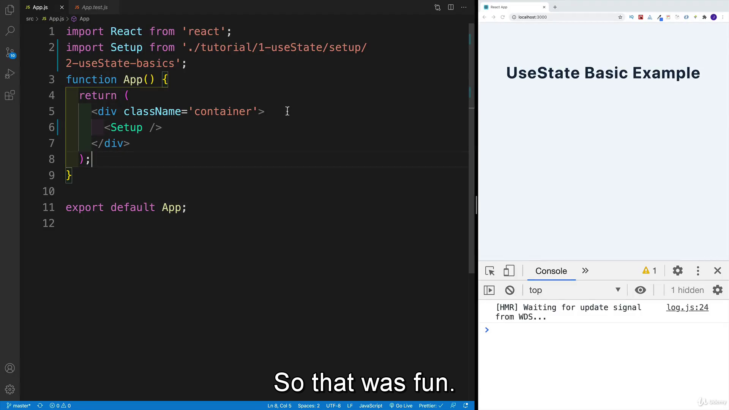Click the Prettier status item
The width and height of the screenshot is (729, 410).
[431, 405]
